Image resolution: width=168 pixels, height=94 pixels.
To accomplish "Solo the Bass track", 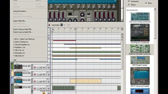I will coord(26,80).
